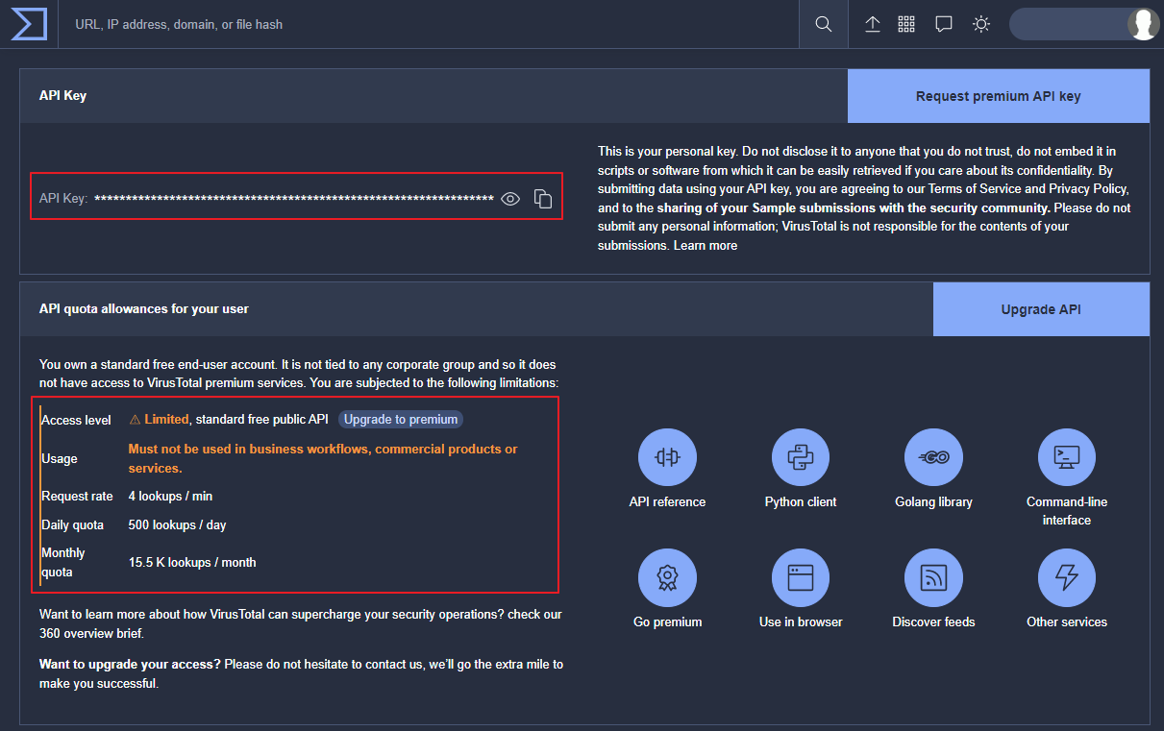Click the search magnifier icon
1164x731 pixels.
point(824,24)
